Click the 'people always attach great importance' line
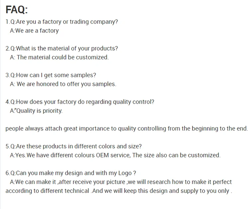Viewport: 249px width, 209px height. coord(127,129)
